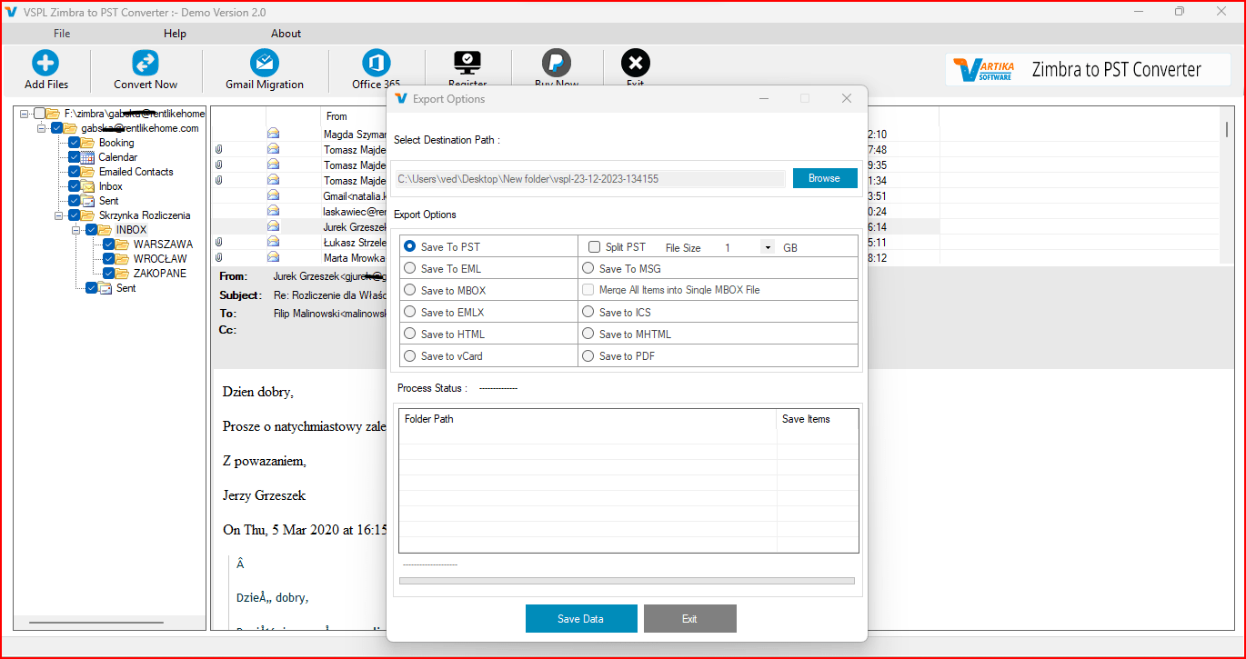Click the dialog Exit button
This screenshot has height=659, width=1246.
point(689,619)
